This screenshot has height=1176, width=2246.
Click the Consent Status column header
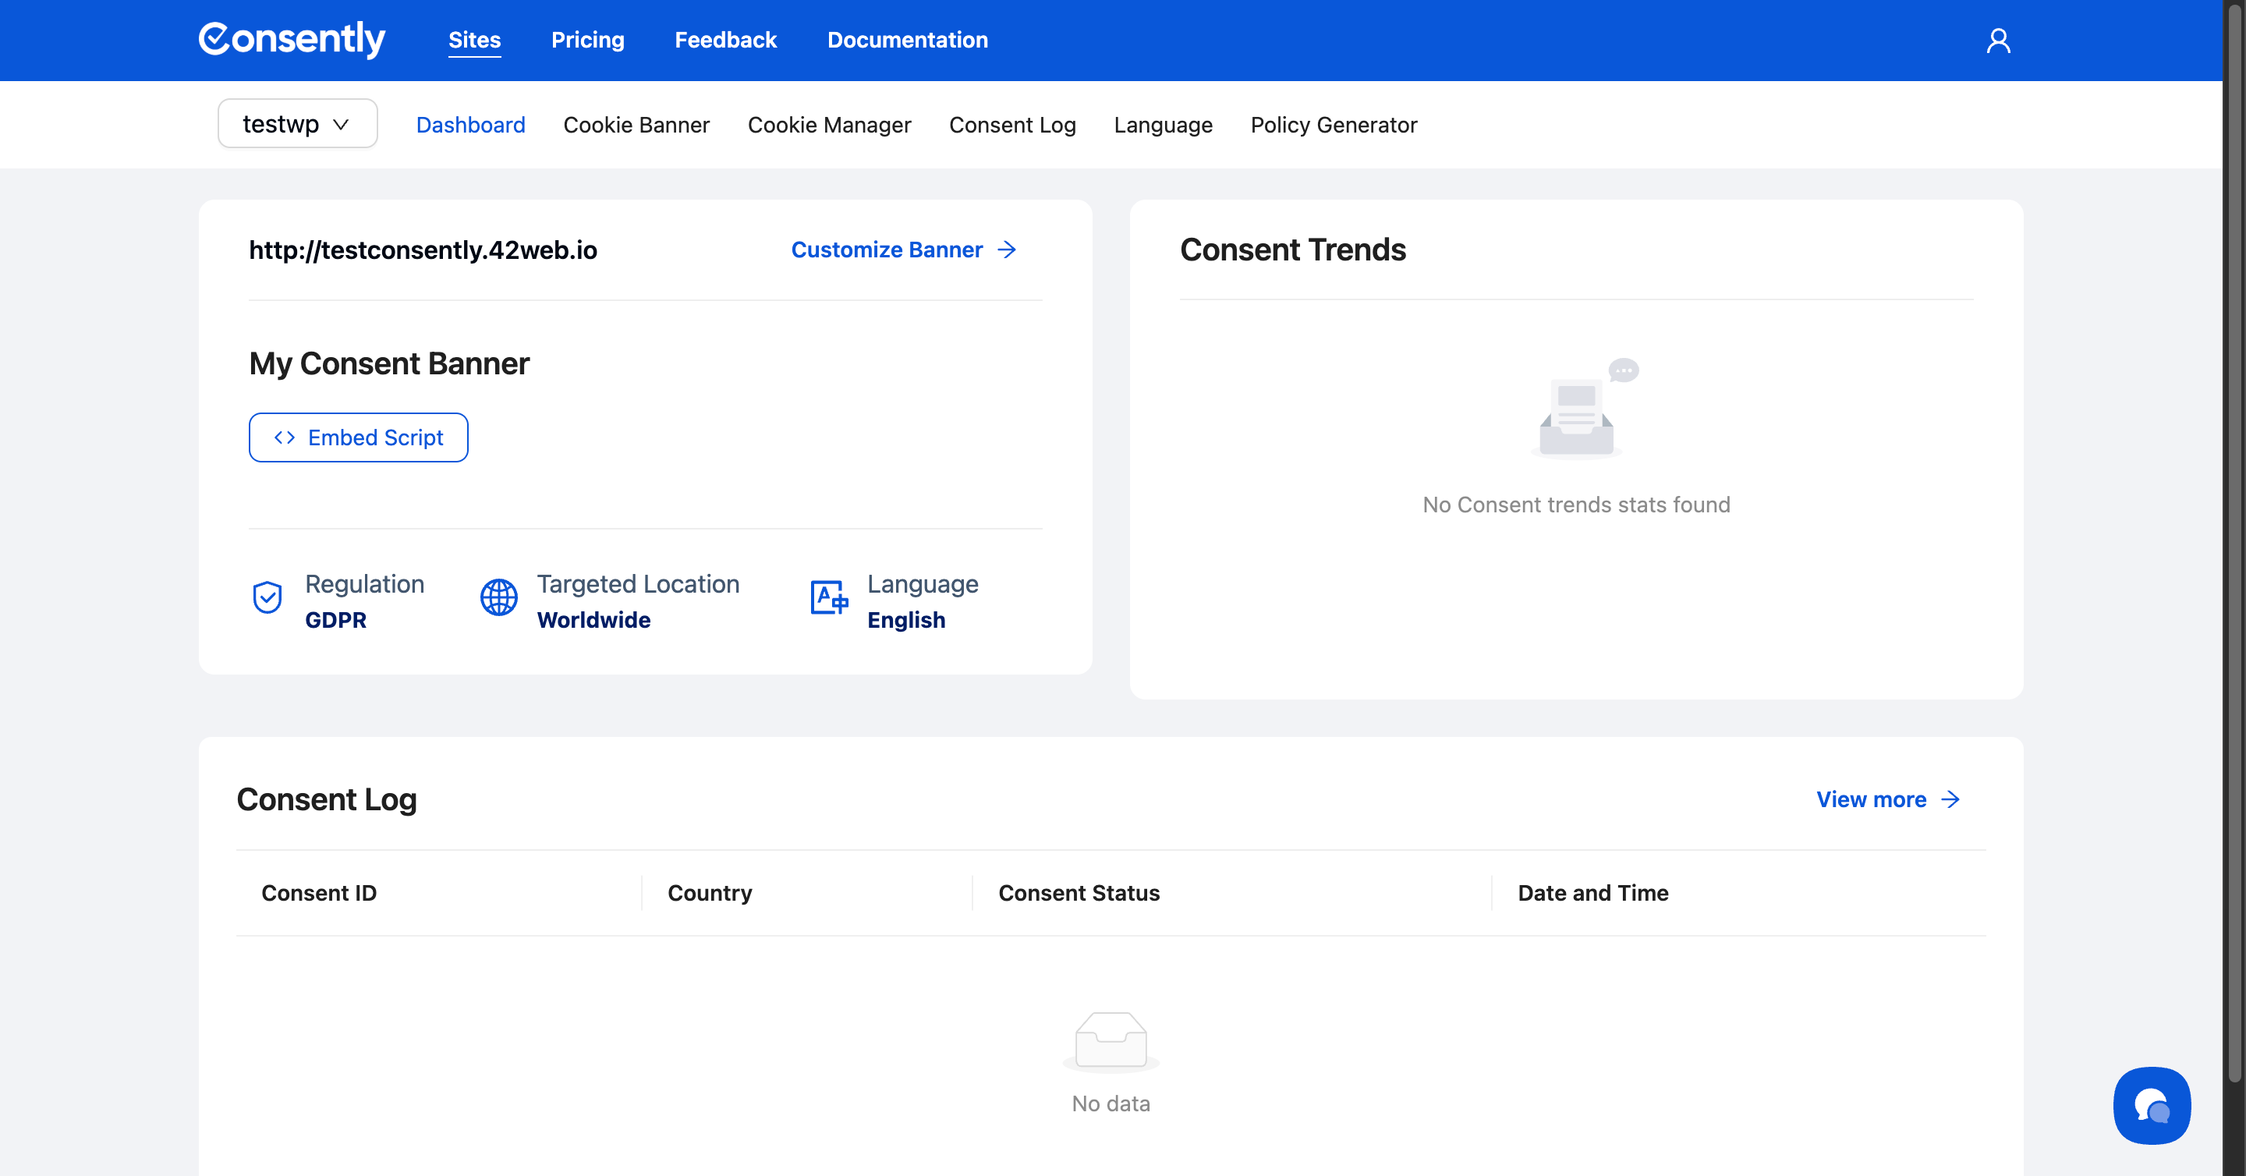coord(1078,893)
